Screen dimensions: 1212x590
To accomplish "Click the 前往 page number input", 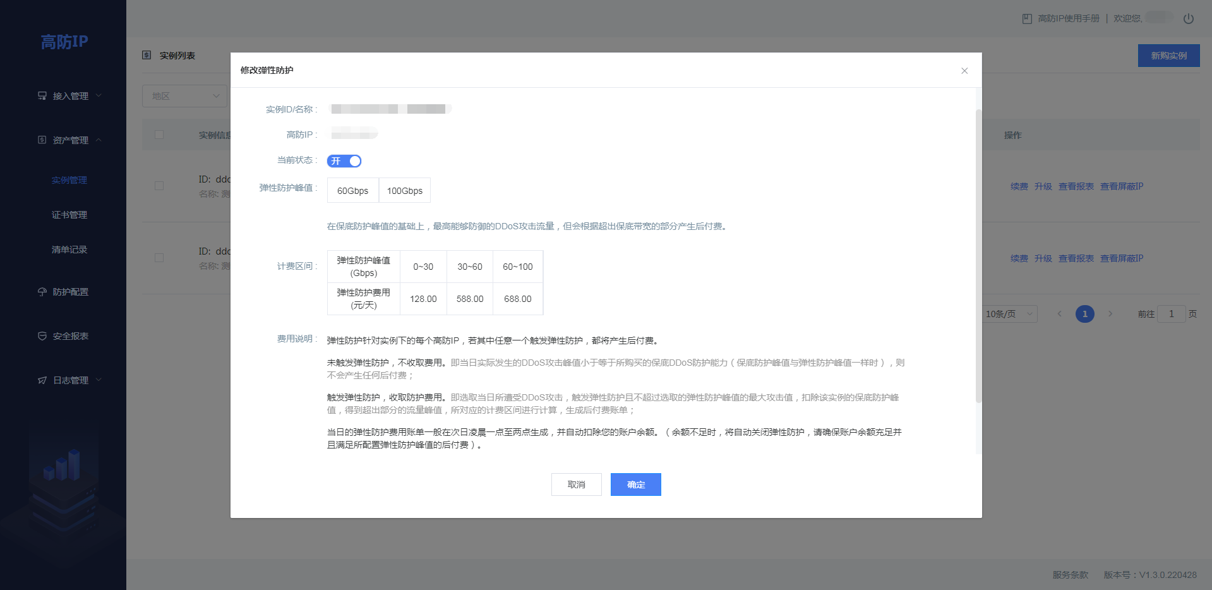I will pos(1171,314).
